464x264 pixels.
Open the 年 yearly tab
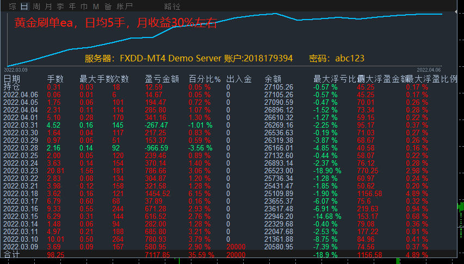pyautogui.click(x=72, y=7)
